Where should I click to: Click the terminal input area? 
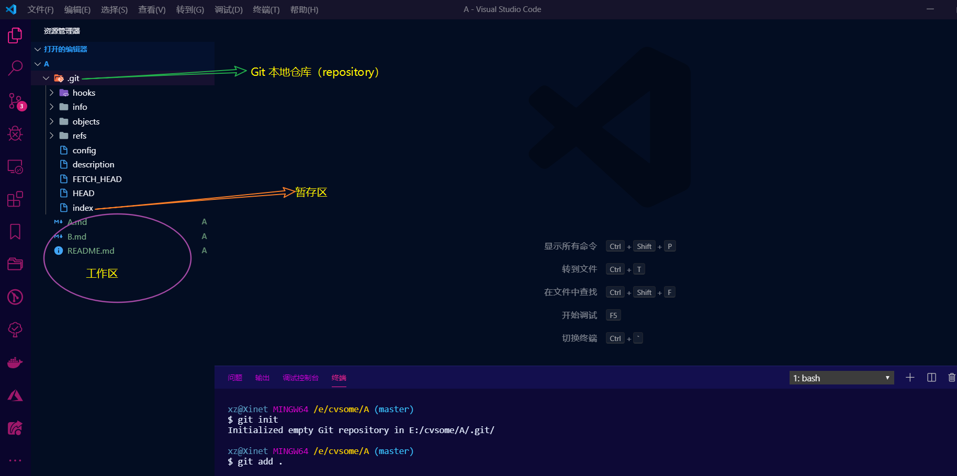pos(586,432)
